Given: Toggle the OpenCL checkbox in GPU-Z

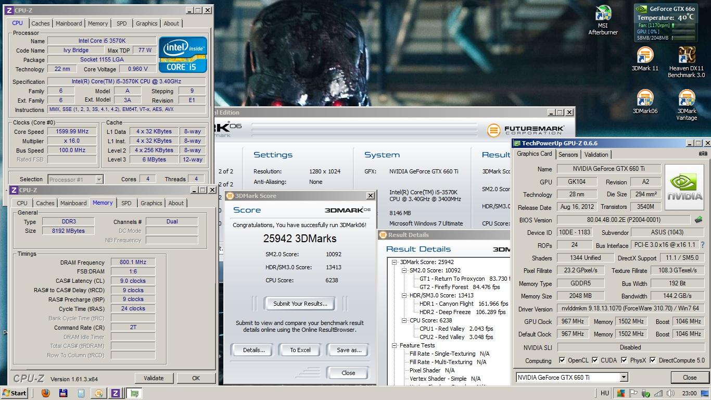Looking at the screenshot, I should click(x=562, y=360).
